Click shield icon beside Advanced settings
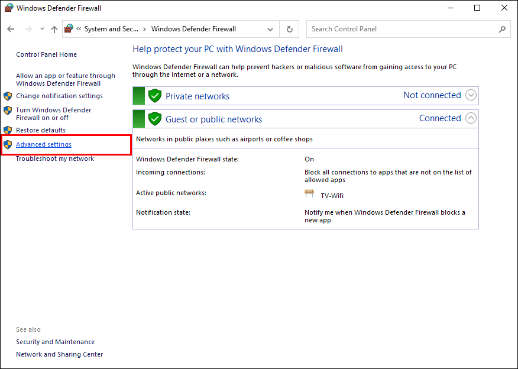Screen dimensions: 518x369 [8, 144]
